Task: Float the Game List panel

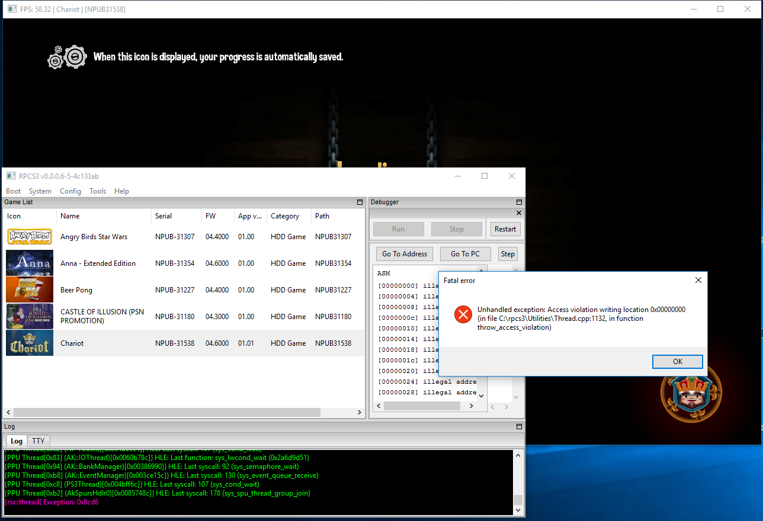Action: [x=360, y=202]
